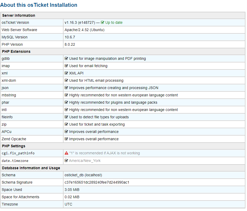Click the About this osTicket Installation heading

[39, 5]
